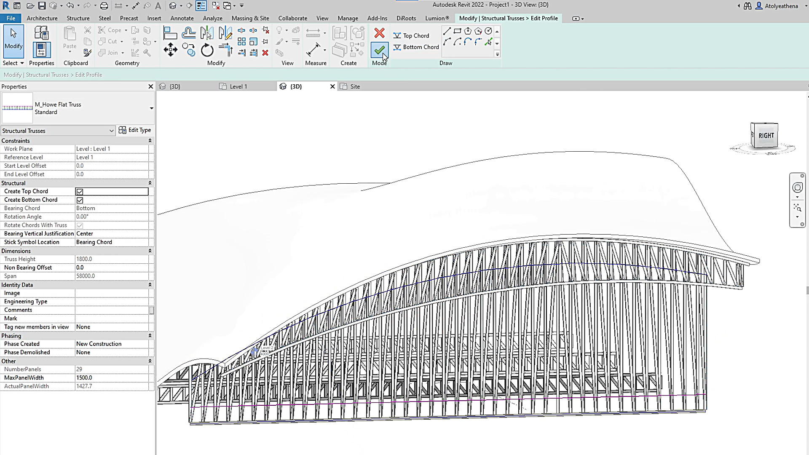Image resolution: width=809 pixels, height=455 pixels.
Task: Activate the Rotate tool
Action: click(207, 50)
